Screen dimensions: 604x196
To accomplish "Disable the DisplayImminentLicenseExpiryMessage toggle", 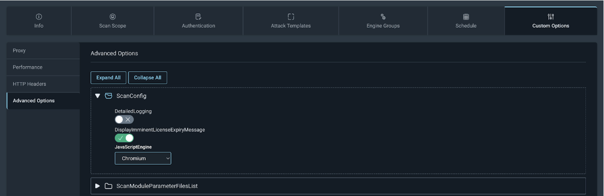I will coord(124,138).
